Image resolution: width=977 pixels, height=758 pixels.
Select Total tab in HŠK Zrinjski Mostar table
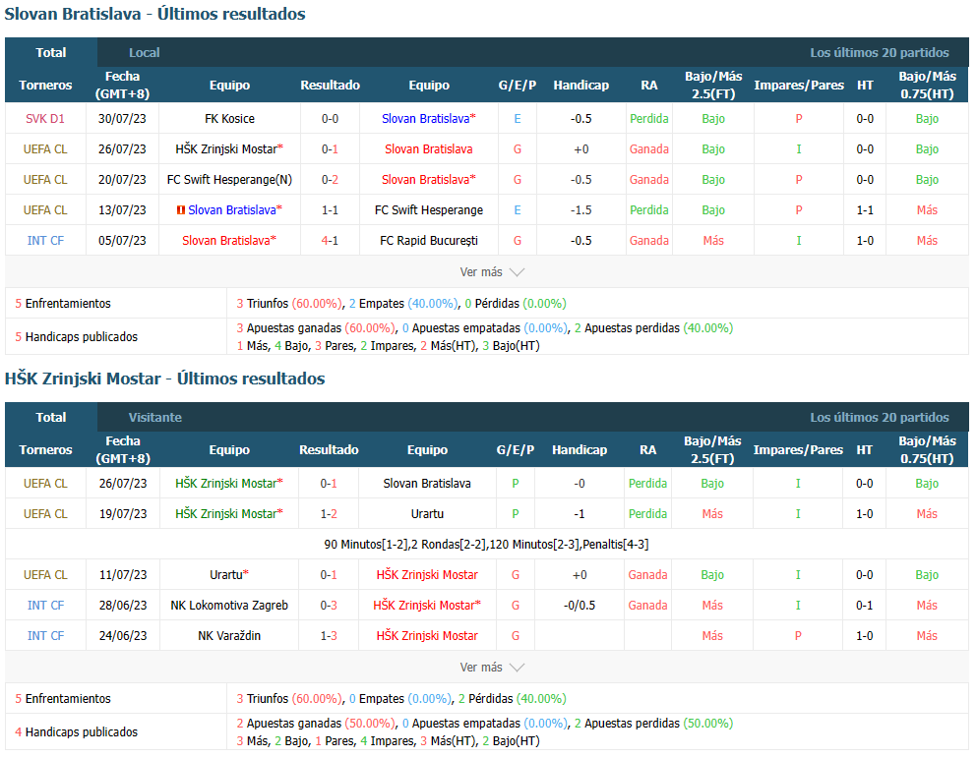51,417
